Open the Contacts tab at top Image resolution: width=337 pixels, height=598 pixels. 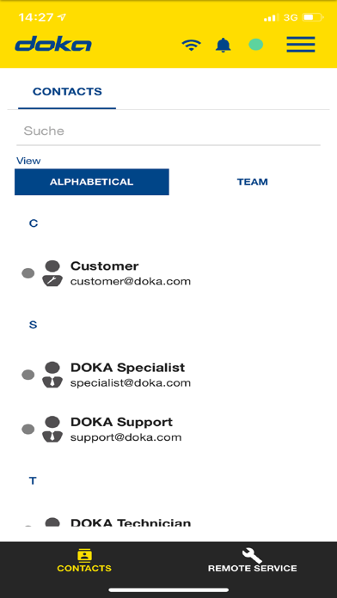67,92
